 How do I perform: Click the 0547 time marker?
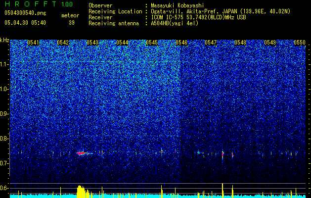click(211, 43)
